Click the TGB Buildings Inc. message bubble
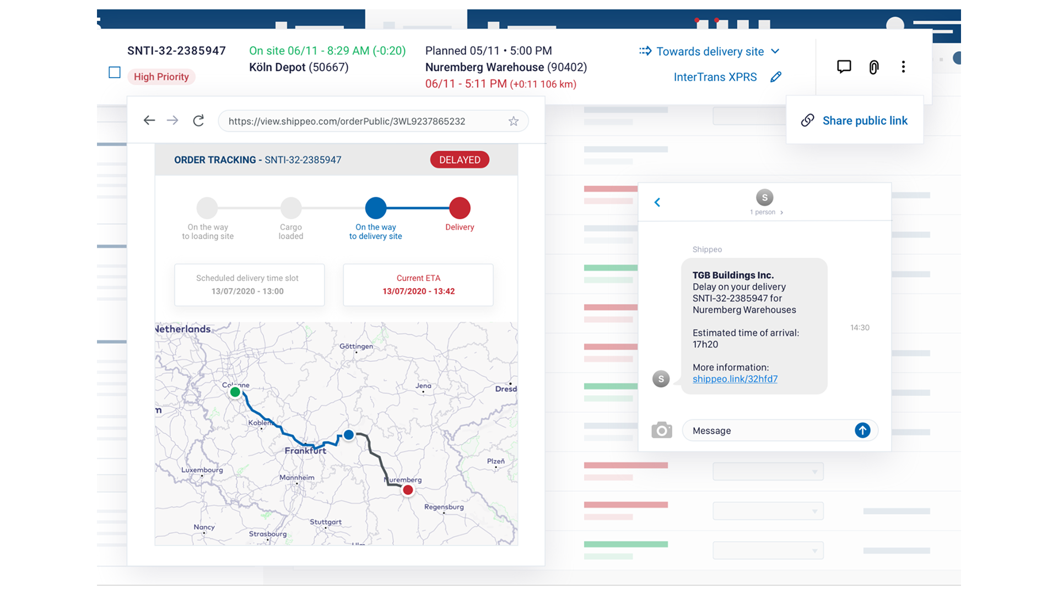1058x595 pixels. (754, 326)
